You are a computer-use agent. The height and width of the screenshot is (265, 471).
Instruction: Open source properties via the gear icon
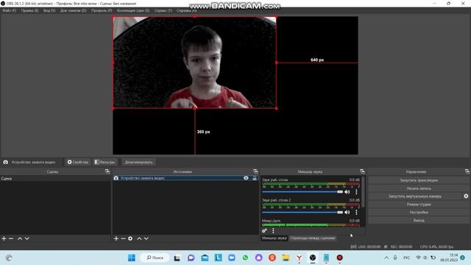130,239
